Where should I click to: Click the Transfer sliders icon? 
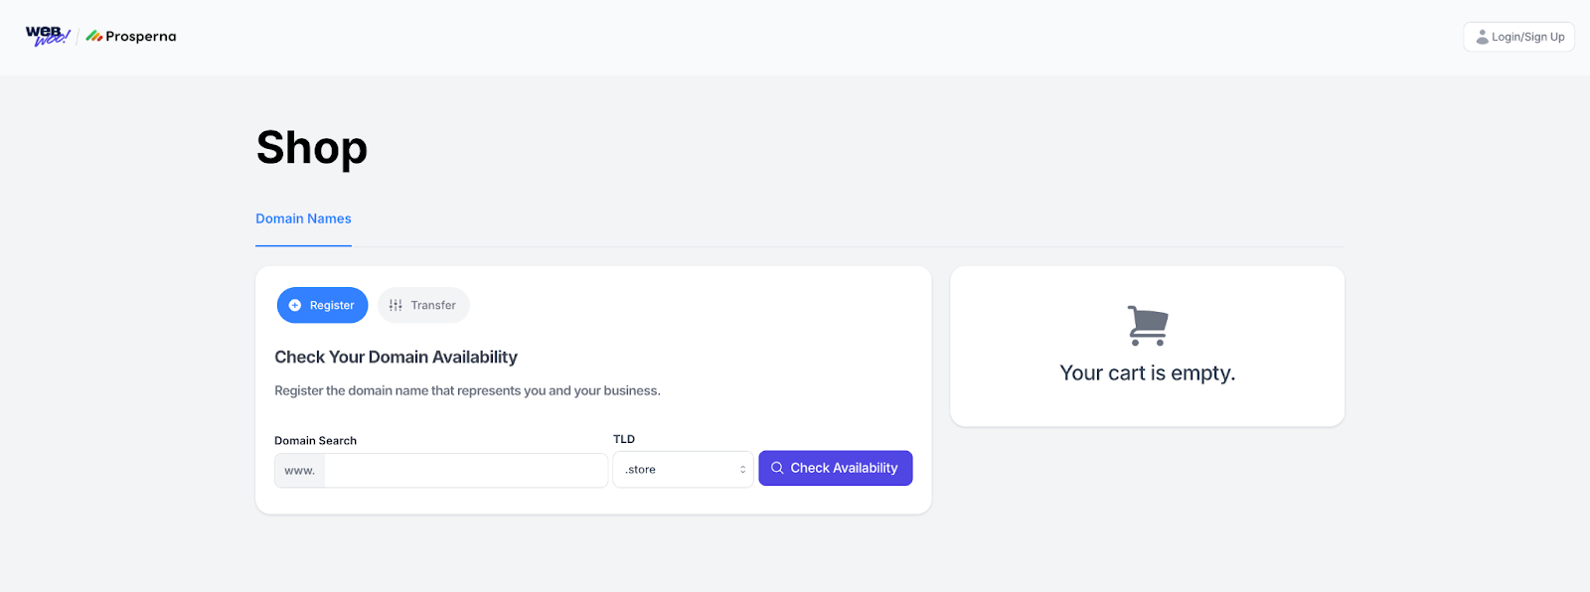pos(396,306)
